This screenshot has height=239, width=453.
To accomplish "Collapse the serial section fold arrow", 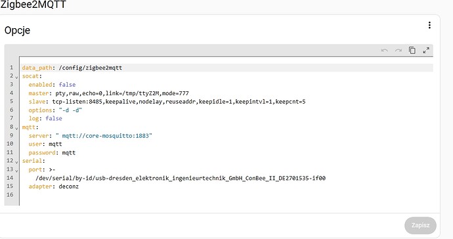I will [16, 162].
